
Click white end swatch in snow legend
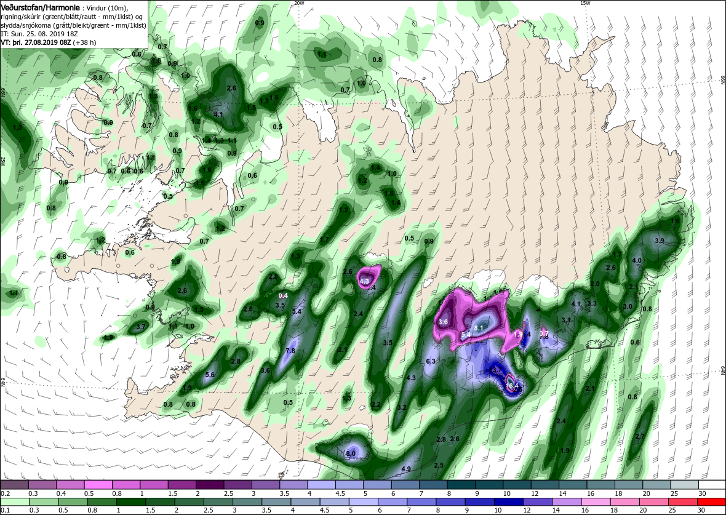(x=712, y=484)
